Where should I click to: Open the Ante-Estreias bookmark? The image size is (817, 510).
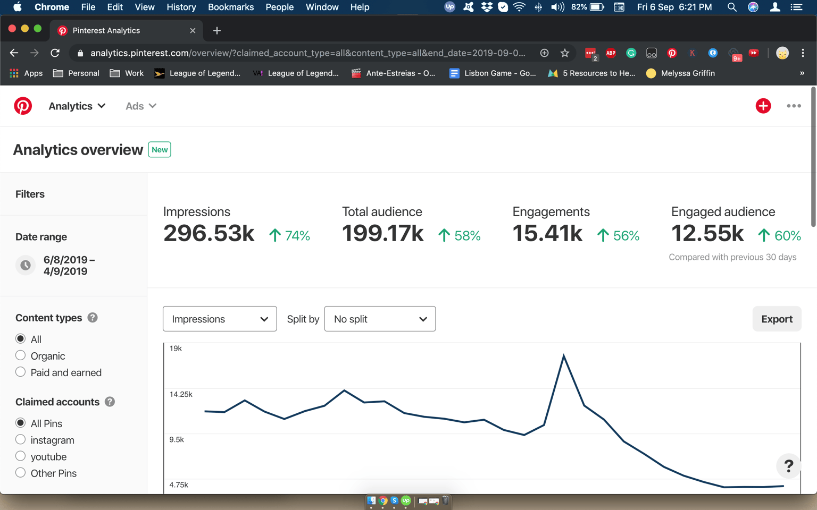point(393,73)
